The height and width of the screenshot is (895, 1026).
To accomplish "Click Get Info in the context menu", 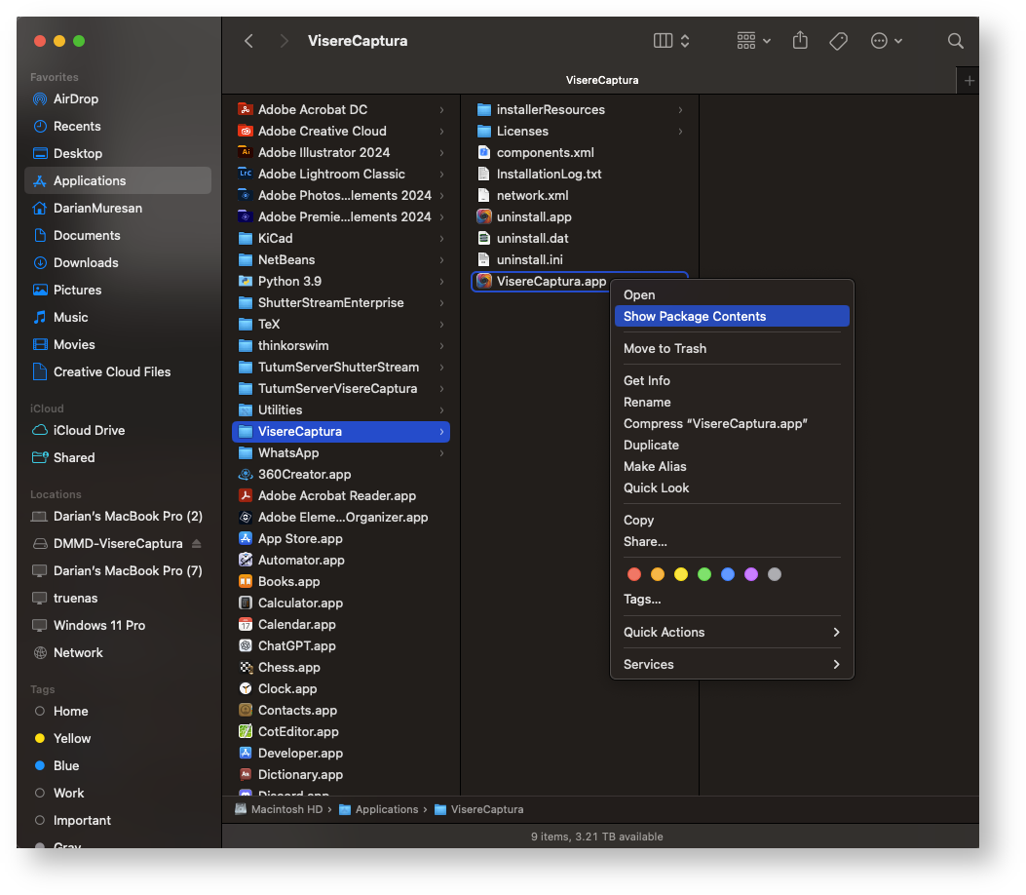I will 647,381.
